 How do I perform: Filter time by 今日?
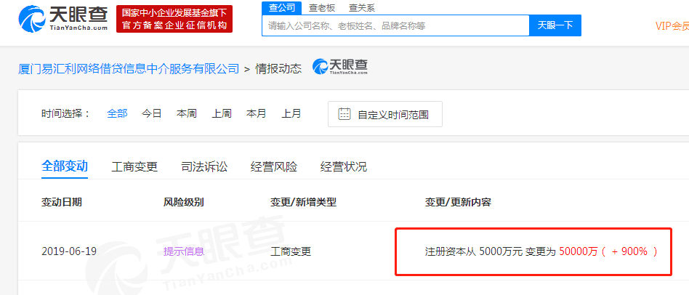click(152, 113)
